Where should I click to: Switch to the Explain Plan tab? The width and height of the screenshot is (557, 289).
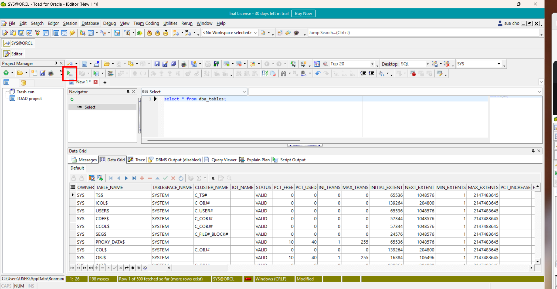pos(255,160)
